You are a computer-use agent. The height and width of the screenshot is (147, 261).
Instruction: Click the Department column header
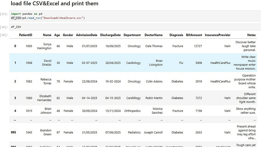(x=132, y=35)
